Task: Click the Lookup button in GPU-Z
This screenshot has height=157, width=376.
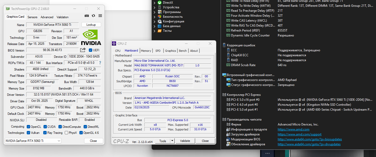Action: click(x=91, y=25)
